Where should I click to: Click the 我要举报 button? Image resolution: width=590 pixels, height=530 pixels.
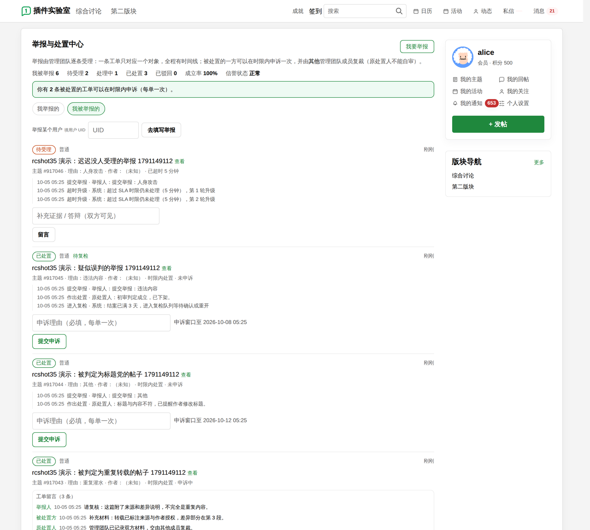coord(417,47)
